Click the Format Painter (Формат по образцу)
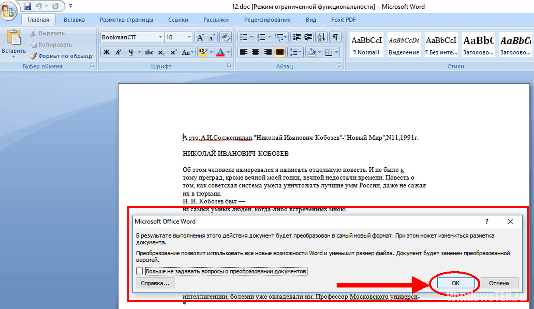Viewport: 534px width, 309px height. click(61, 56)
